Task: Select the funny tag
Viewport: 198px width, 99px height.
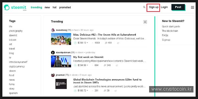Action: point(12,84)
